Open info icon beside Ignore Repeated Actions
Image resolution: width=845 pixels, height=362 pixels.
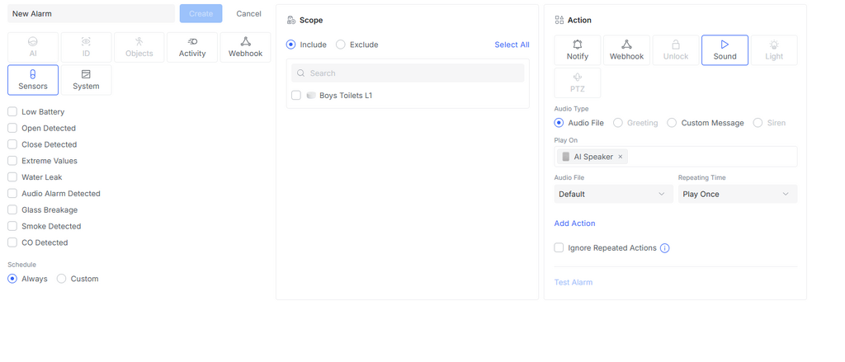click(664, 248)
